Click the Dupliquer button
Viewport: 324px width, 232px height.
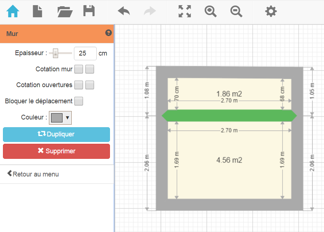coord(56,135)
